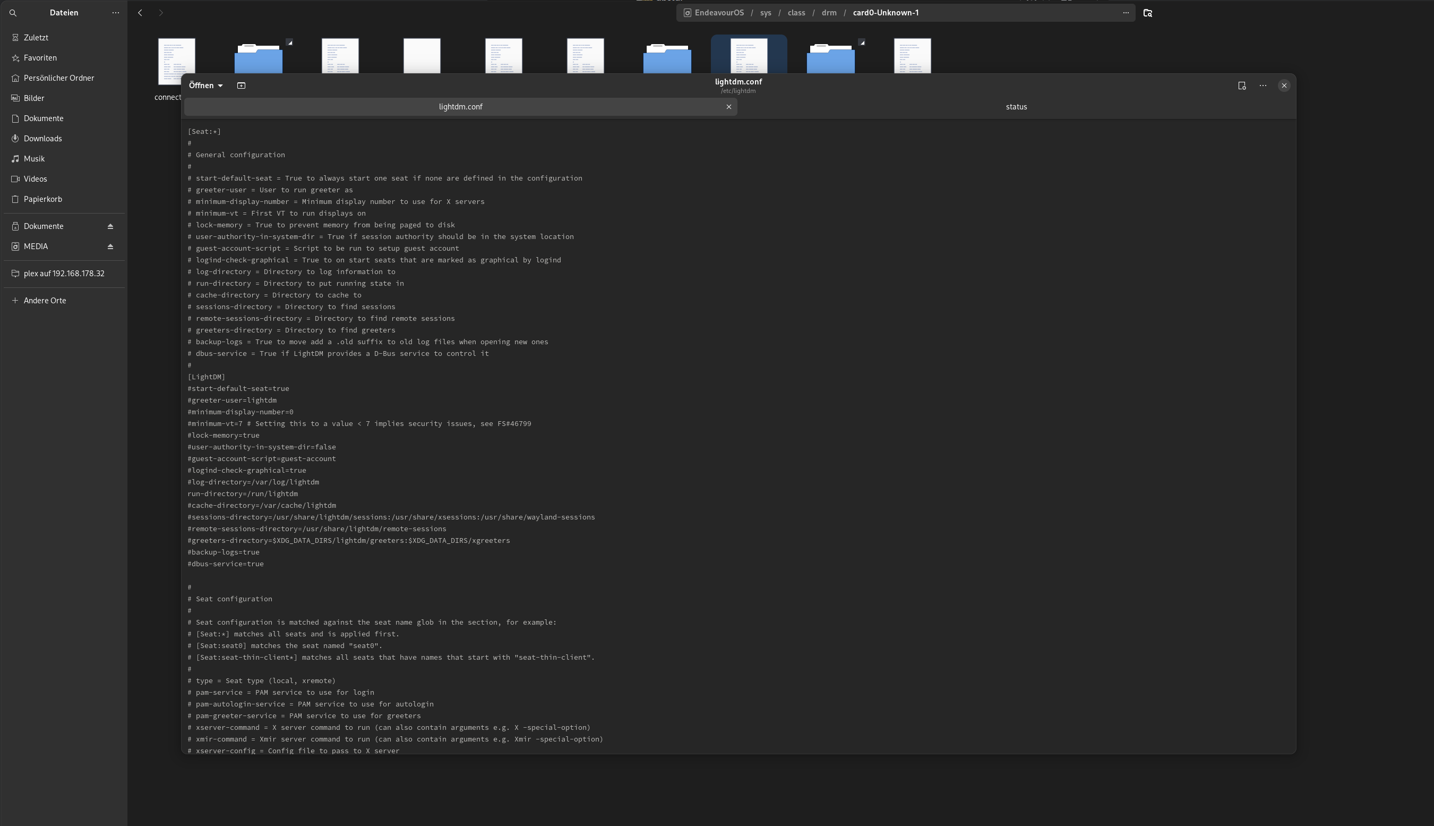The image size is (1434, 826).
Task: Eject the Dokumente volume
Action: point(110,226)
